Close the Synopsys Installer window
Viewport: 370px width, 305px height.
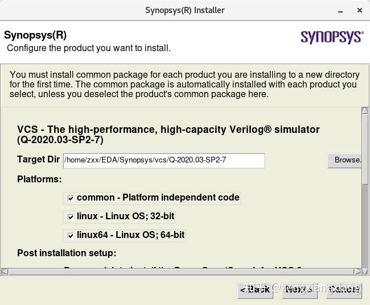(360, 10)
